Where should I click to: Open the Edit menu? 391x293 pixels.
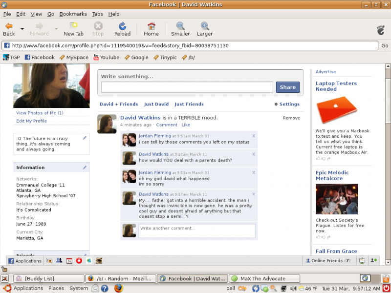[21, 14]
